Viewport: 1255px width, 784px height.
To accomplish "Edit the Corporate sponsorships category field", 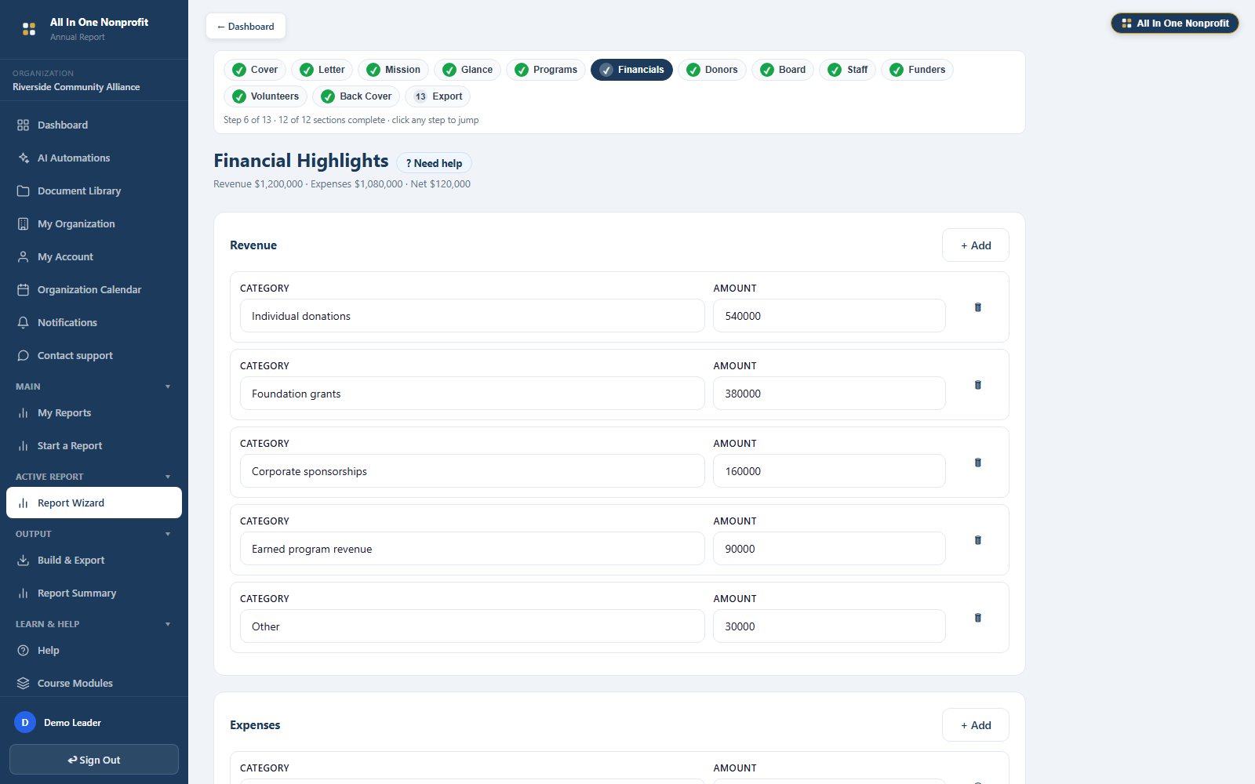I will 472,471.
